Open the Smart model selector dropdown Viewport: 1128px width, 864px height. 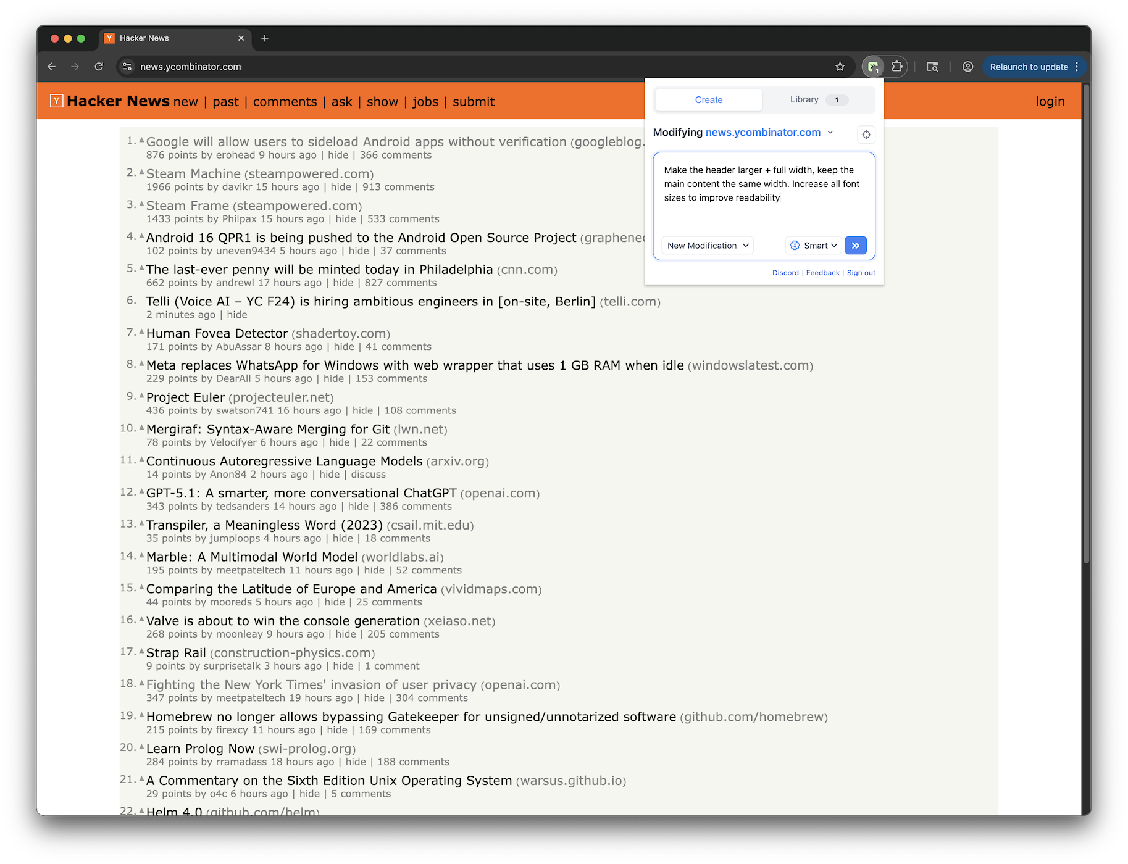point(813,245)
